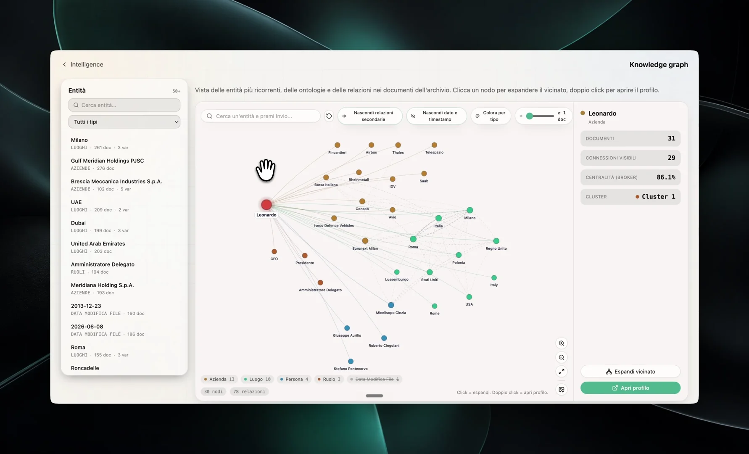Select the Micelisopo Cinzia person node
Screen dimensions: 749x454
(x=391, y=305)
